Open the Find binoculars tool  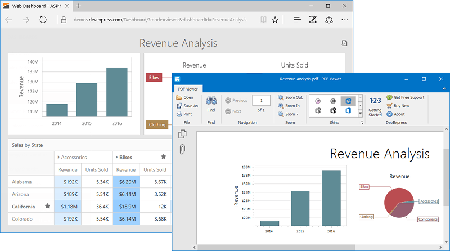click(211, 104)
